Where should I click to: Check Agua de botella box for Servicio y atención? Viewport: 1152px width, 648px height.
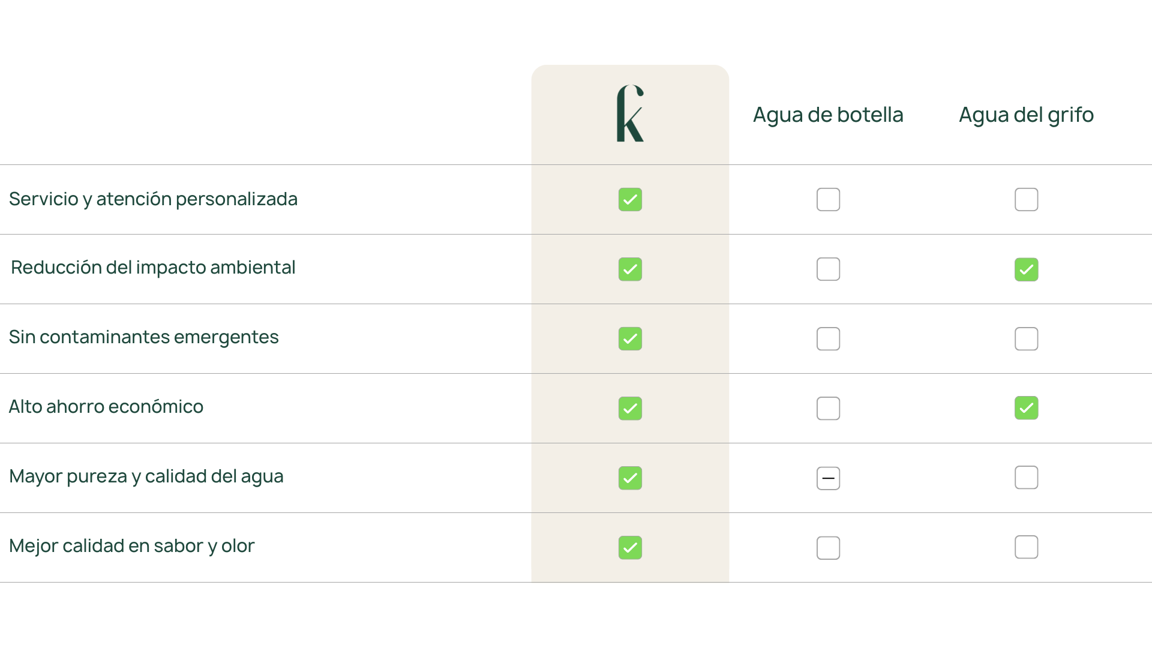point(828,200)
